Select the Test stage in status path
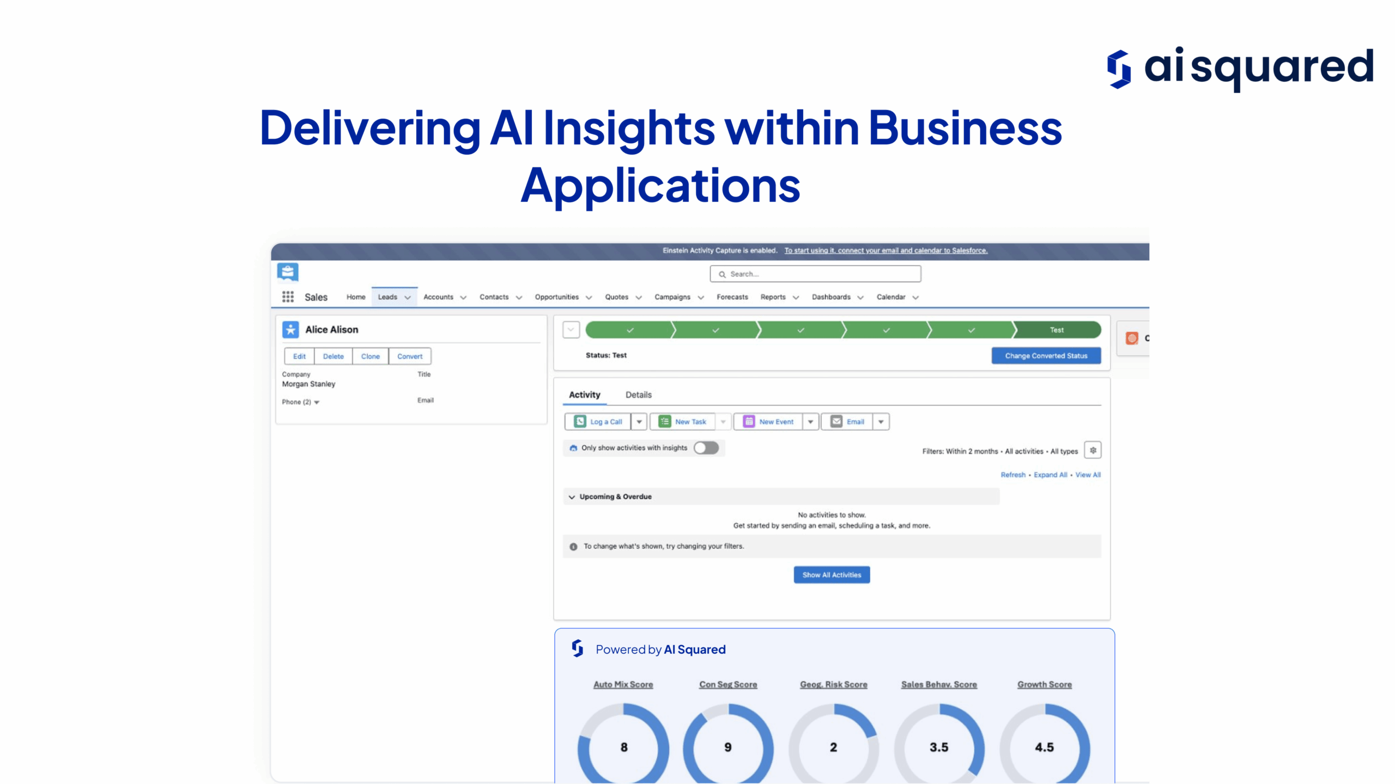The image size is (1395, 784). pyautogui.click(x=1057, y=330)
